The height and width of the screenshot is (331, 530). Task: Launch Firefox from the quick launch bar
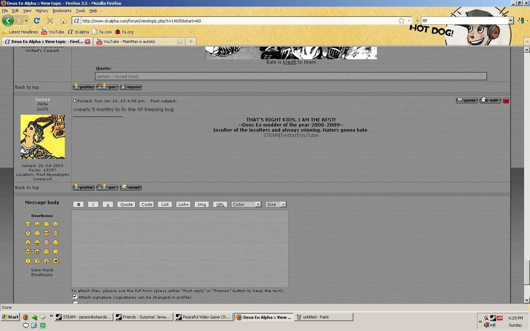(x=25, y=317)
